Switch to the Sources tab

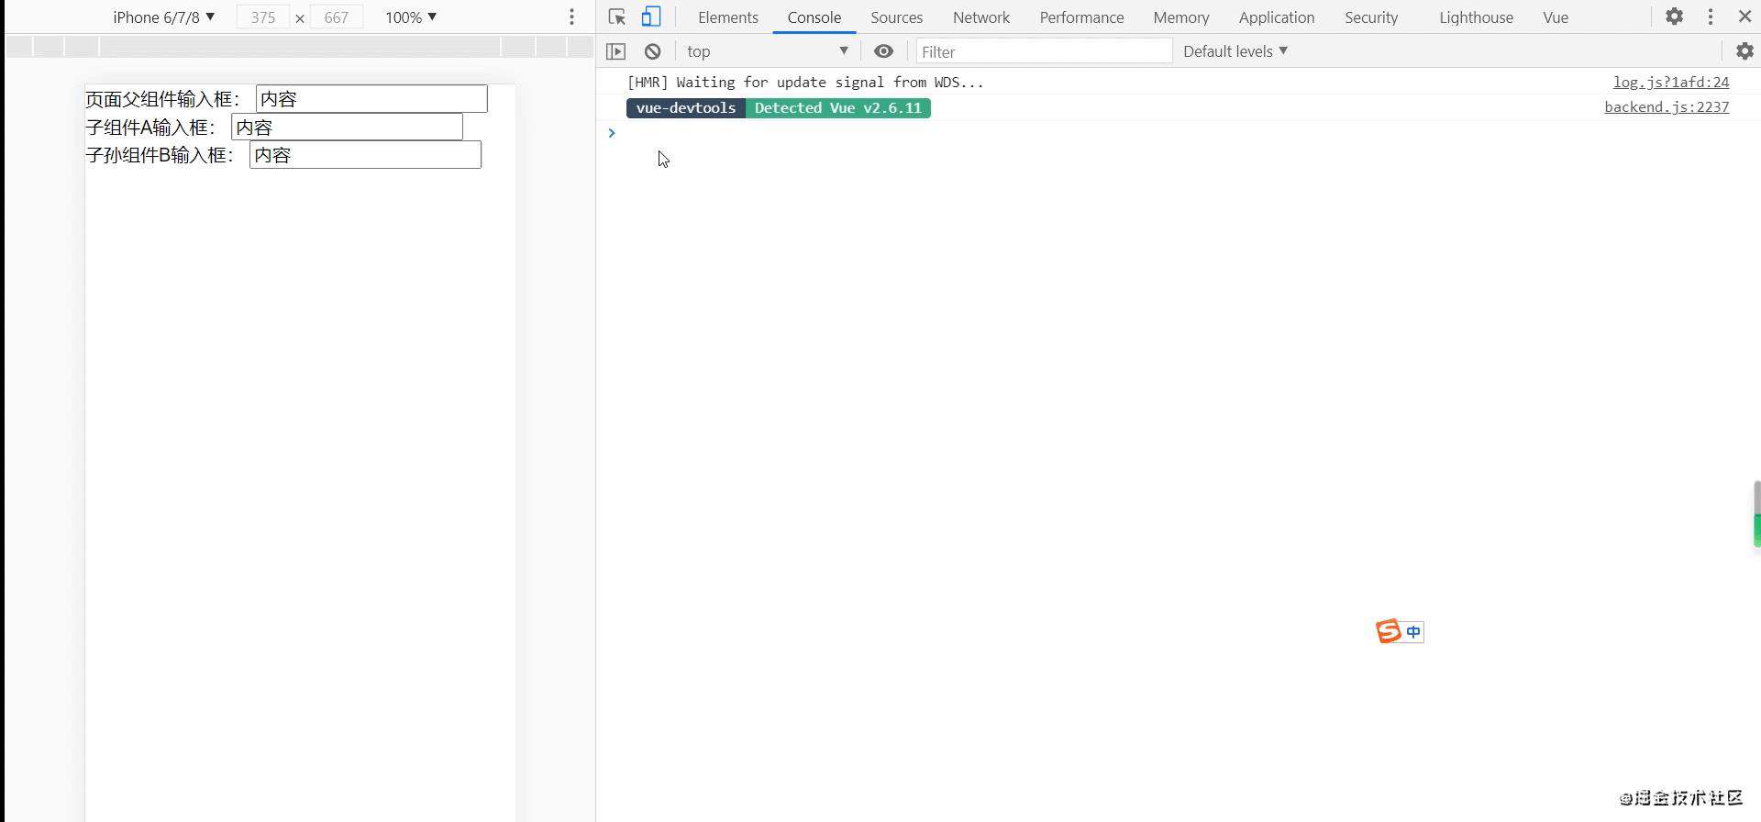point(897,17)
